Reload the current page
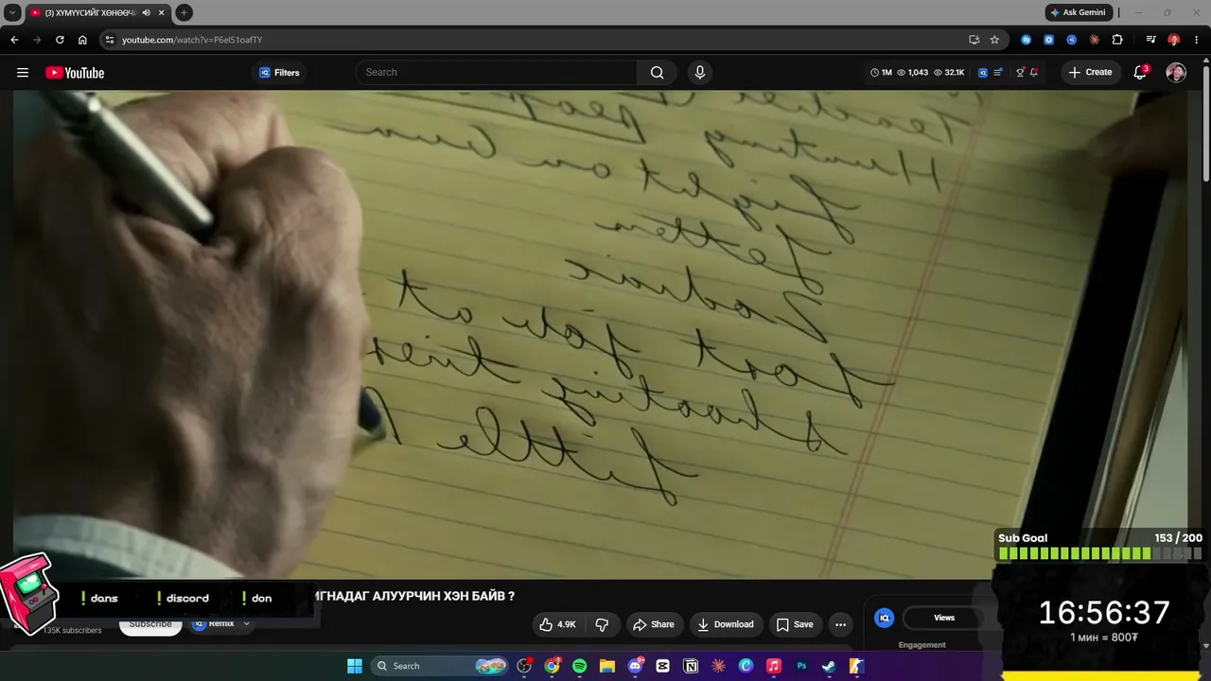The width and height of the screenshot is (1211, 681). coord(60,40)
